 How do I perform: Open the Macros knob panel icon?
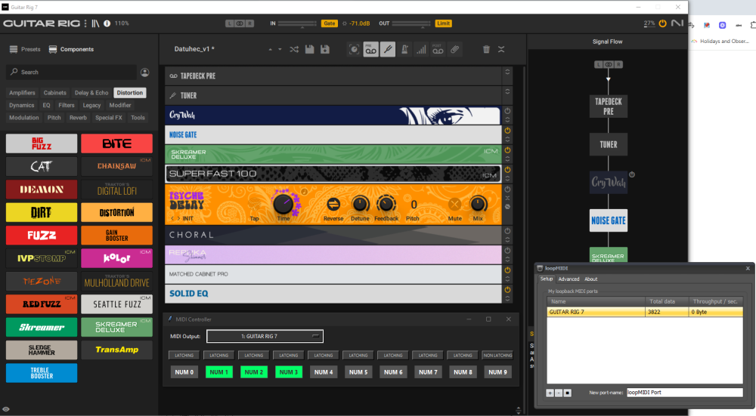click(x=354, y=49)
